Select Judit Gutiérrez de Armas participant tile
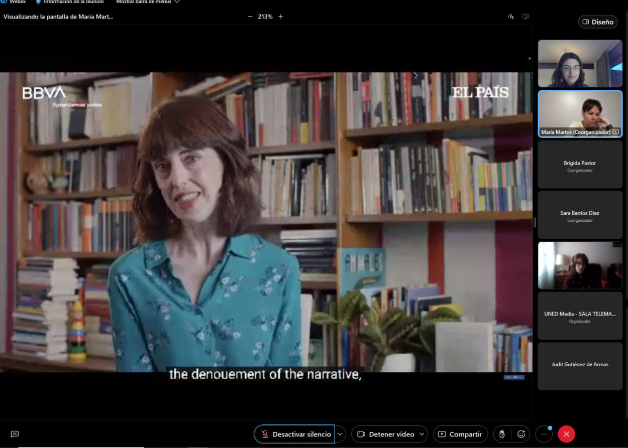Screen dimensions: 628x448 coord(580,366)
